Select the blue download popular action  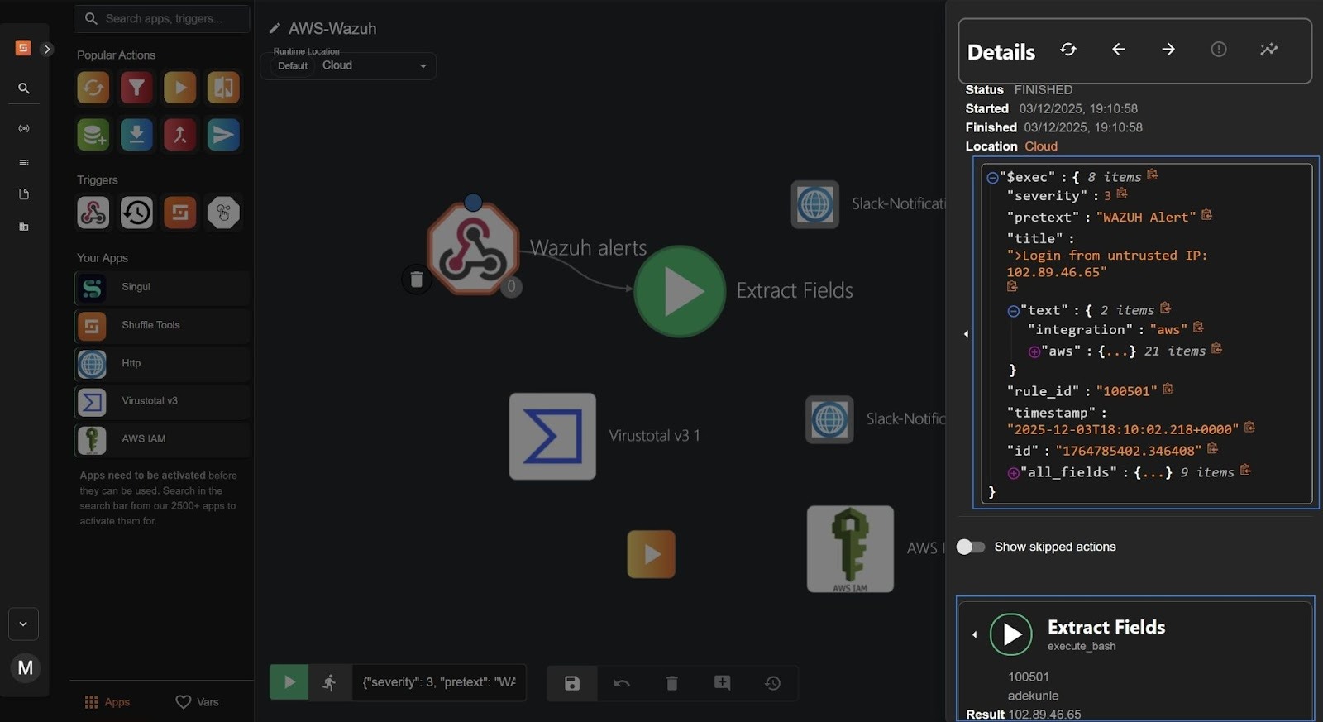pos(136,134)
